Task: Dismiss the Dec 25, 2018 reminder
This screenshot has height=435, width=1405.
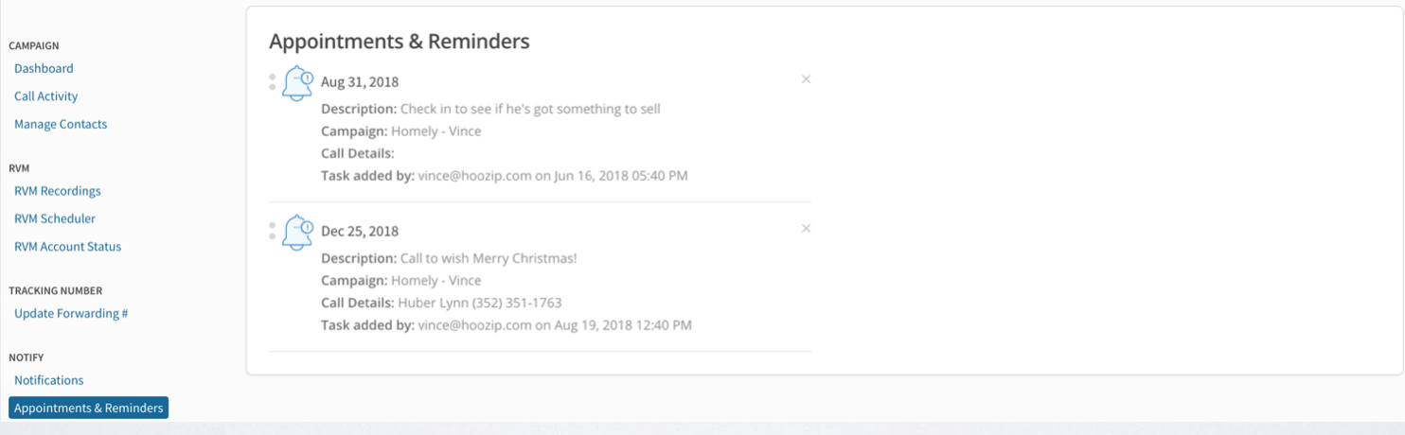Action: (x=806, y=229)
